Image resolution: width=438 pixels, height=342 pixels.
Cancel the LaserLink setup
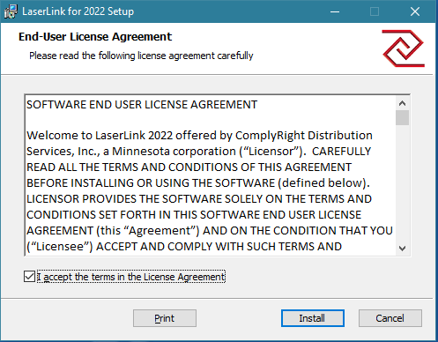390,318
